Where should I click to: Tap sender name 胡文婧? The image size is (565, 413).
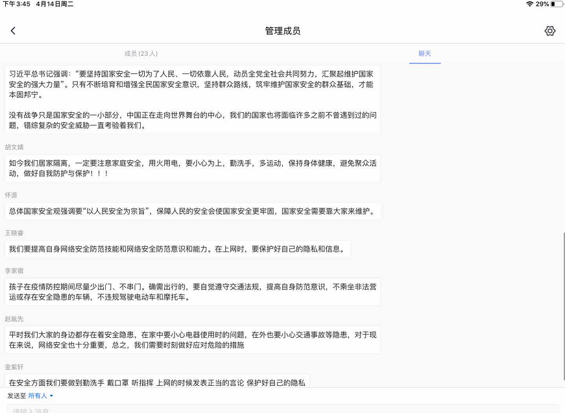[14, 147]
